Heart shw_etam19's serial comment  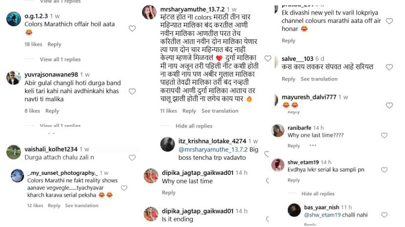pyautogui.click(x=384, y=170)
